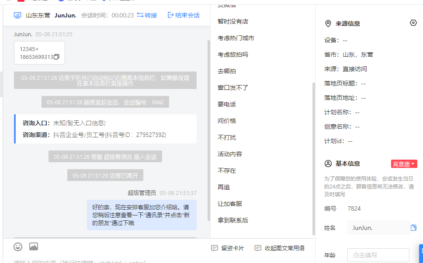The image size is (423, 263).
Task: Click the 姓名 field containing JunJun.
Action: (378, 228)
